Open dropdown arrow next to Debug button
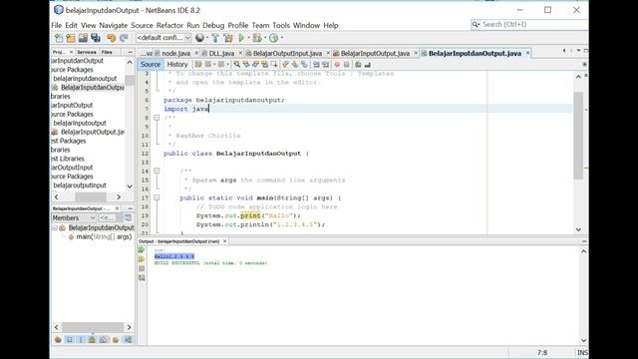Viewport: 638px width, 359px height. click(x=265, y=38)
